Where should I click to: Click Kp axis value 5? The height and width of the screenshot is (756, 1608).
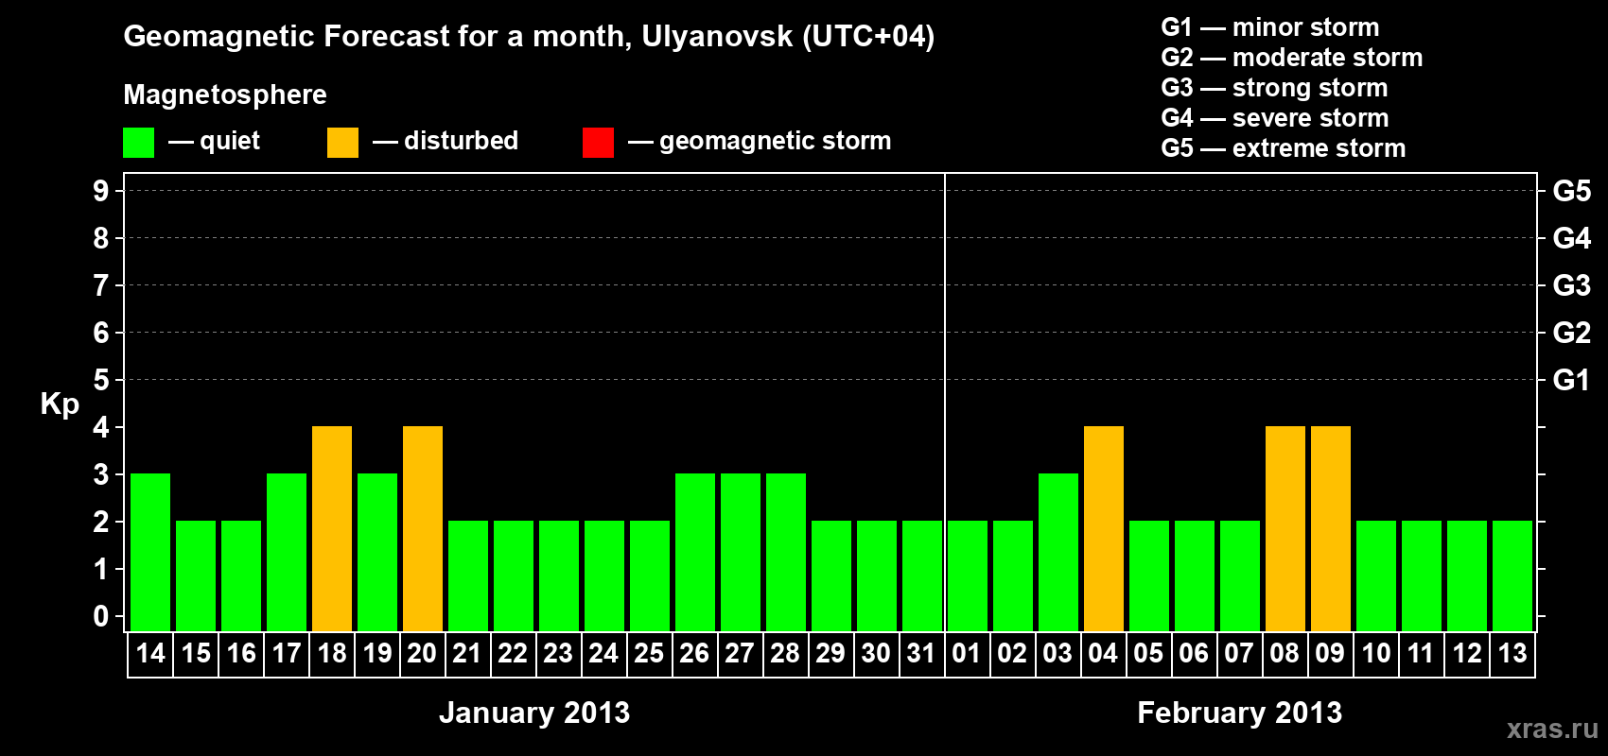pyautogui.click(x=101, y=380)
